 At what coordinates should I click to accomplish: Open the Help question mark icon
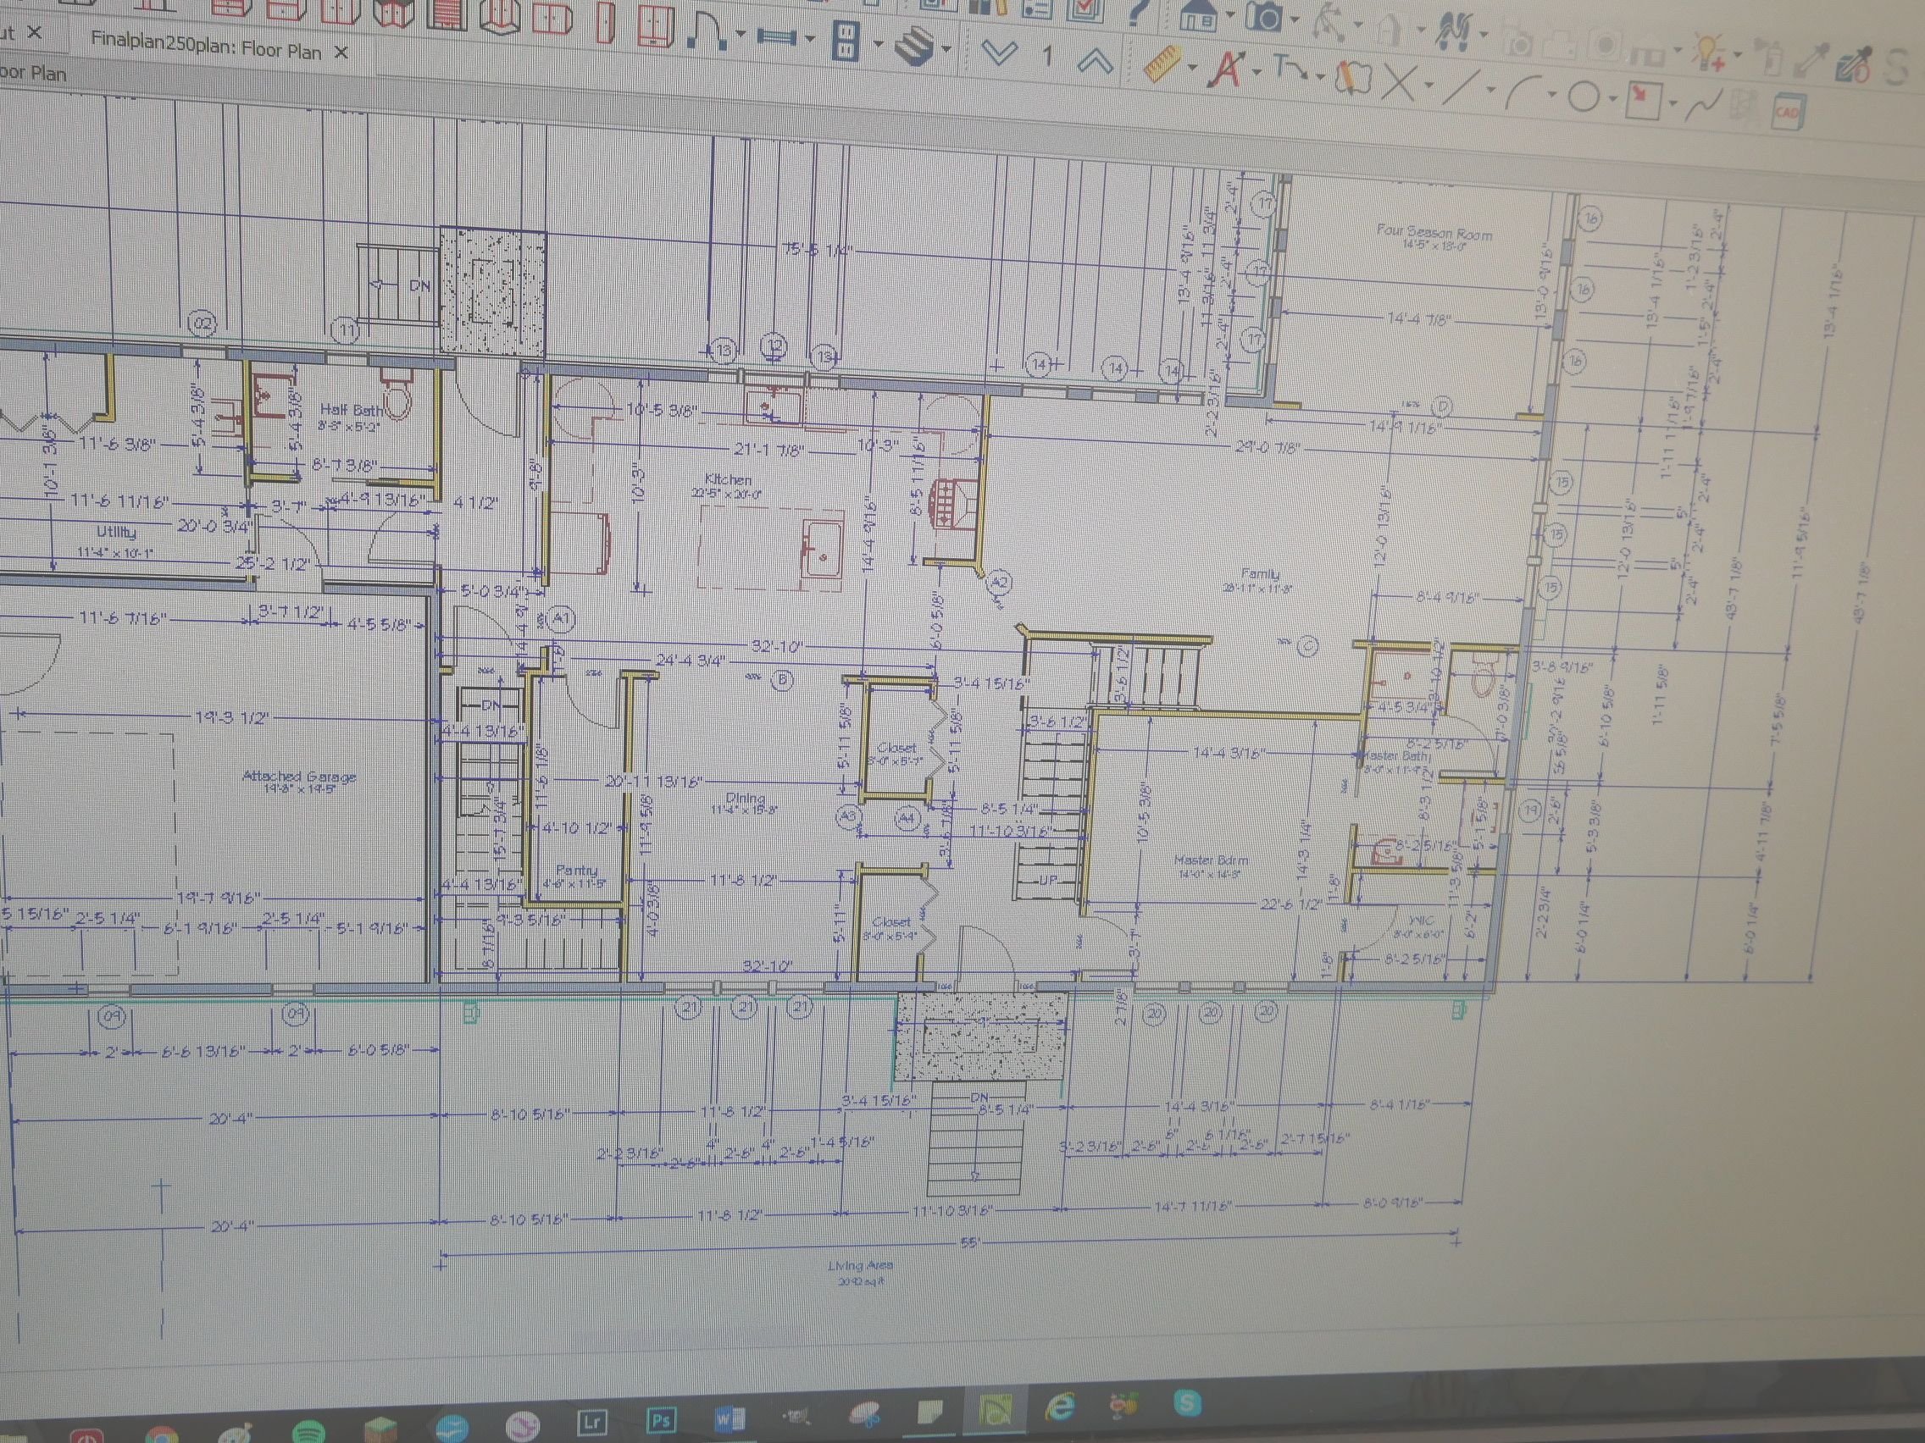1138,12
